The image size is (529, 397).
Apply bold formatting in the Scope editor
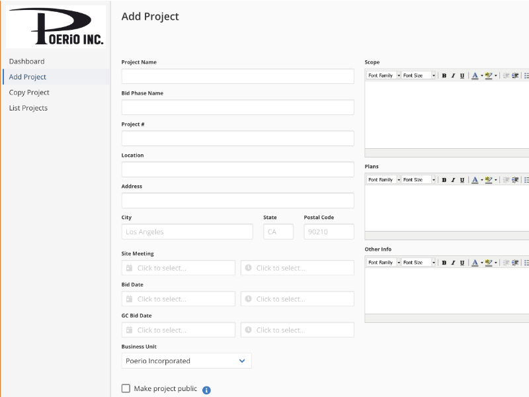(444, 75)
